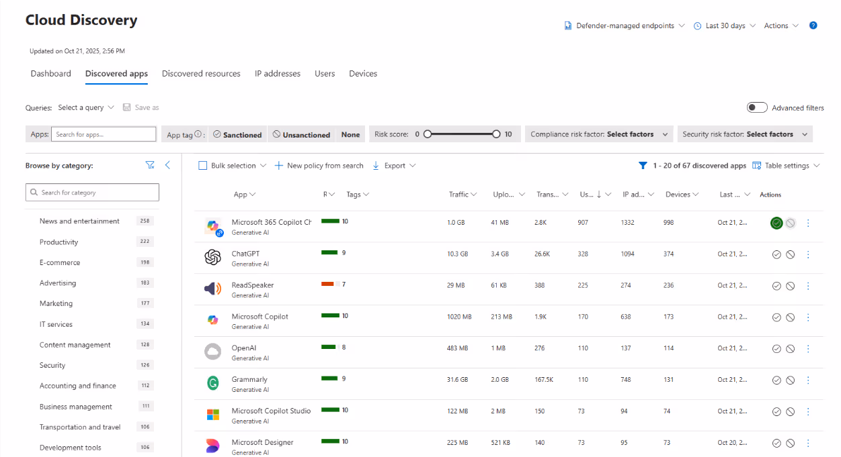The image size is (841, 457).
Task: Click the Search for category field
Action: point(93,193)
